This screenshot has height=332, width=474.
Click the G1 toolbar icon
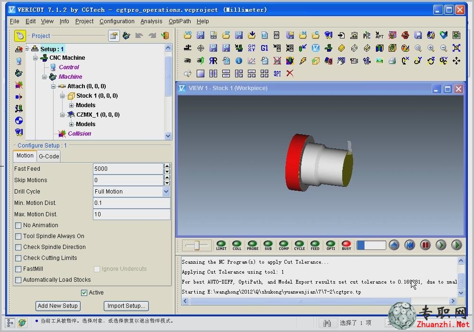pyautogui.click(x=264, y=48)
